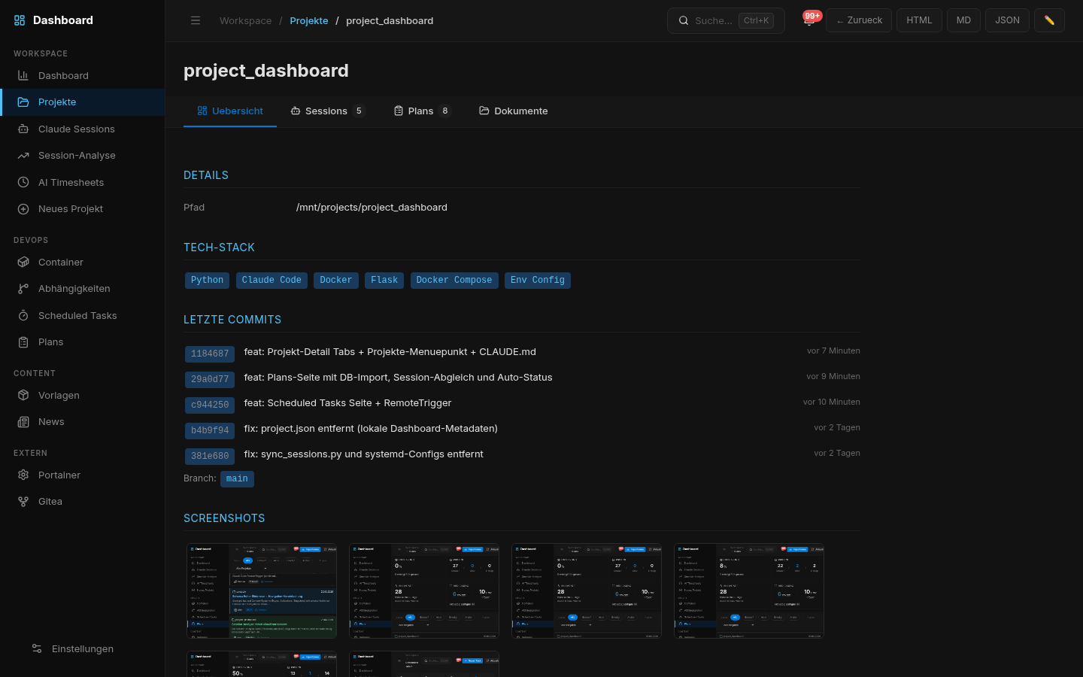Click the Zurueck button
The image size is (1083, 677).
(858, 20)
